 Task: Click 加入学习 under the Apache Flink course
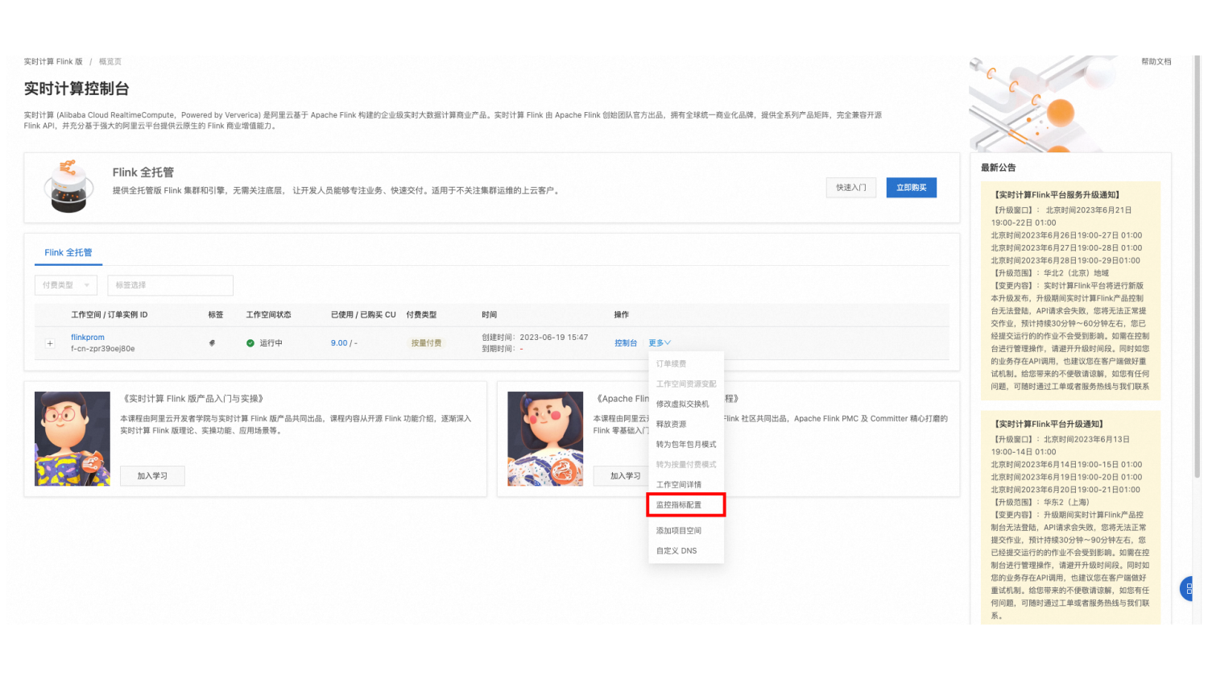pyautogui.click(x=625, y=476)
